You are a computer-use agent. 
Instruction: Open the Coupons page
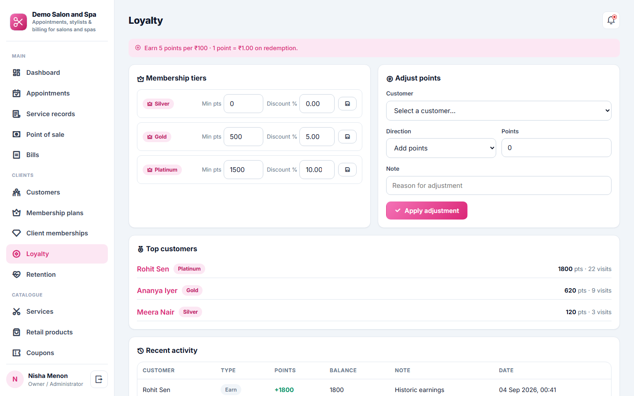point(57,353)
